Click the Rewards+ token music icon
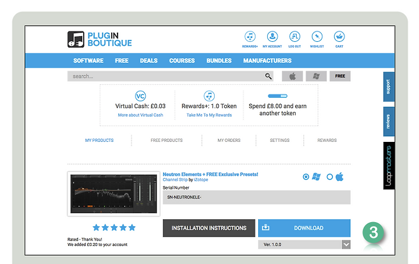419x264 pixels. pos(209,96)
